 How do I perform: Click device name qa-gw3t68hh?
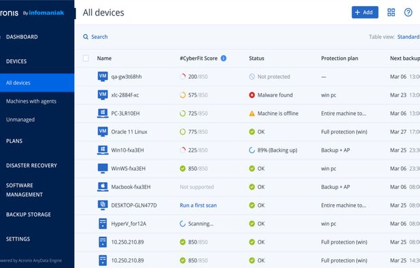click(126, 77)
